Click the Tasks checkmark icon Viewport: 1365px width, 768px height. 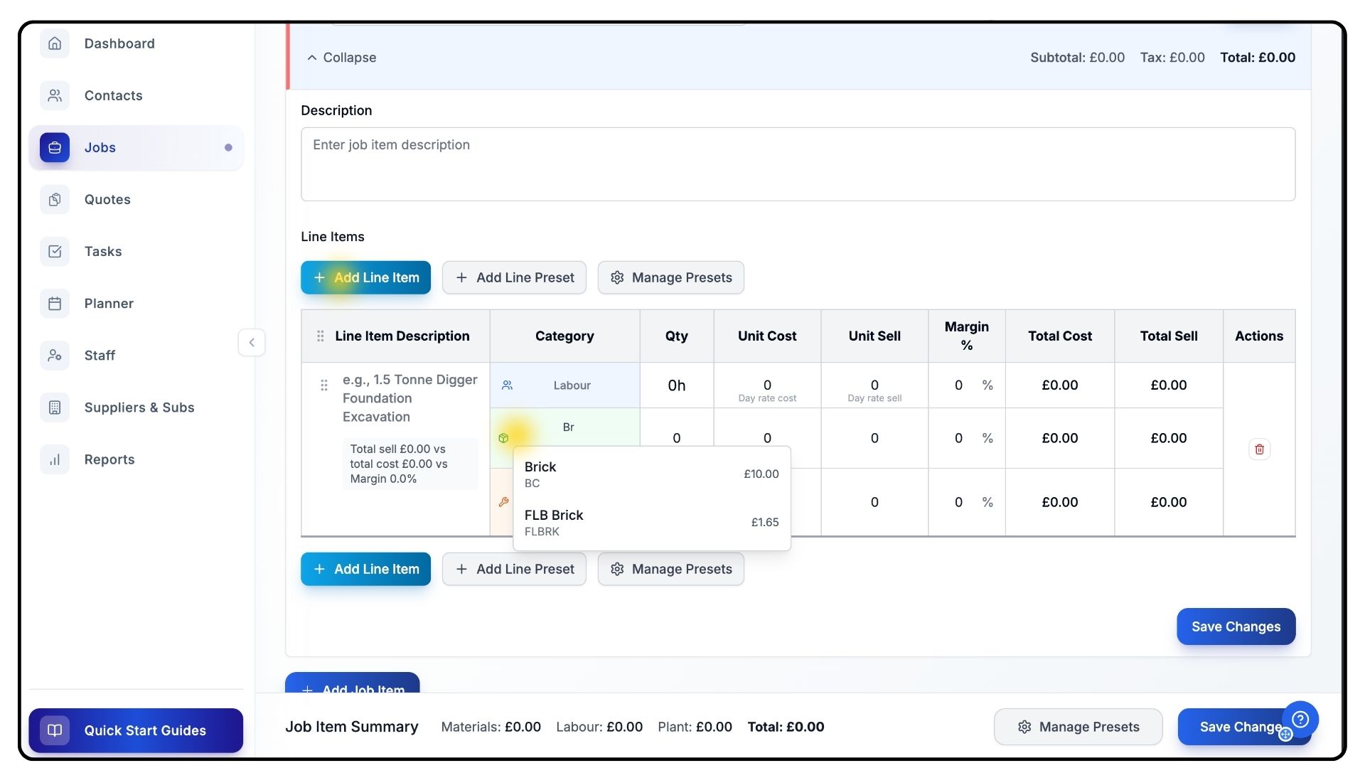55,252
